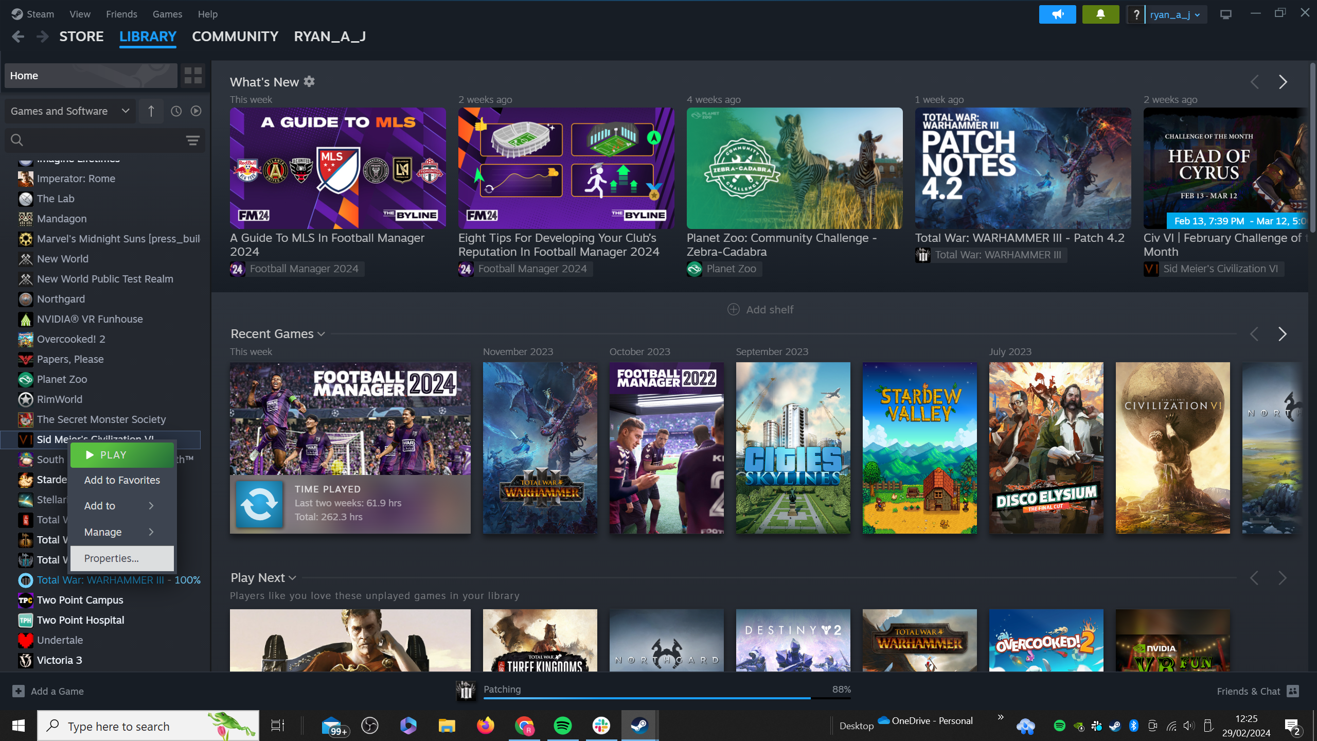Click Sid Meier's Civilization VI news tag
The height and width of the screenshot is (741, 1317).
1214,269
